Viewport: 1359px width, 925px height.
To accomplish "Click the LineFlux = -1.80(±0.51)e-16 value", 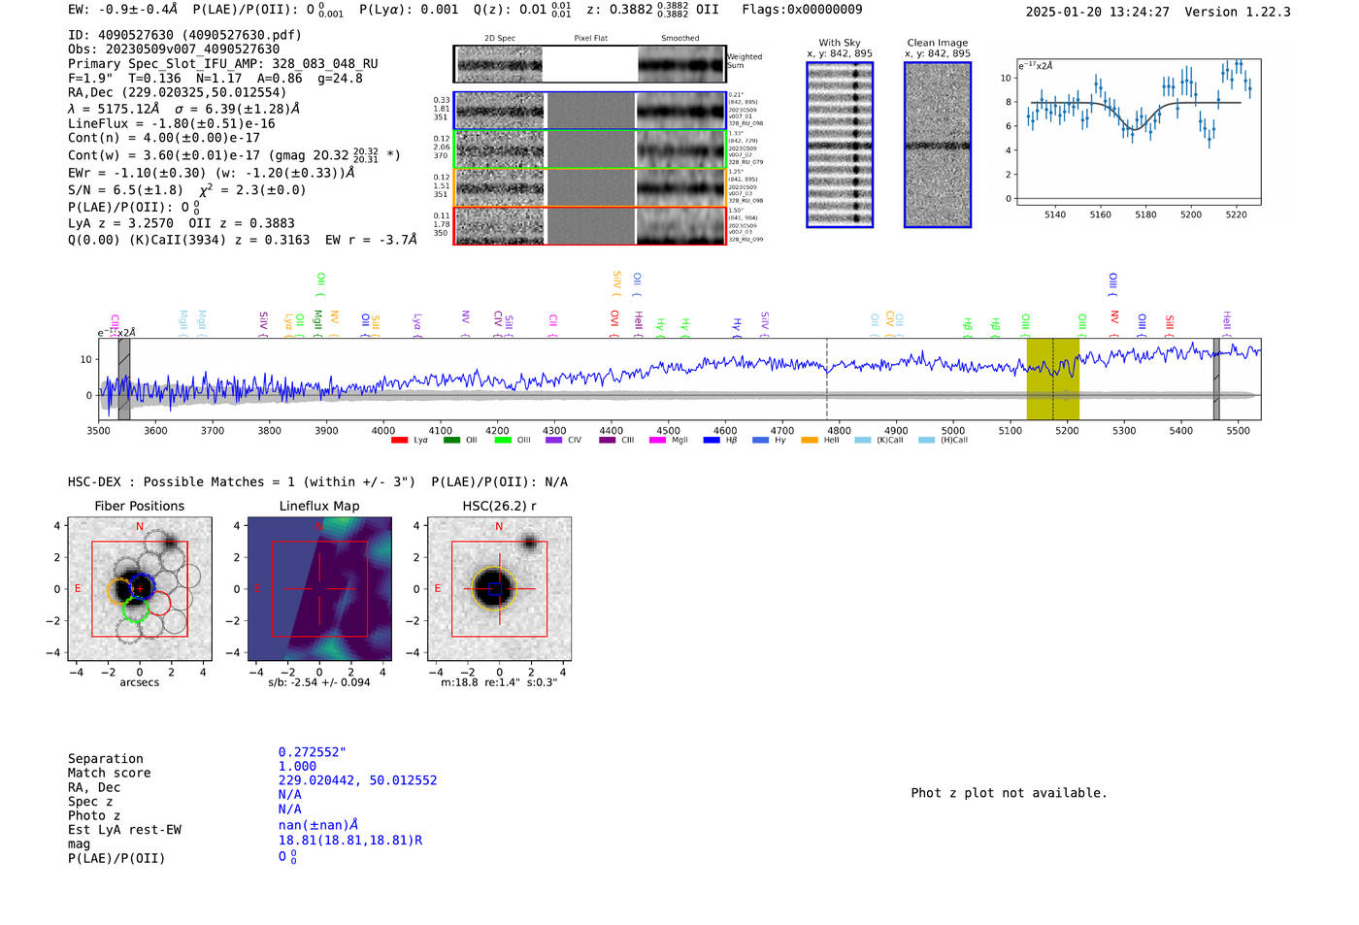I will tap(172, 123).
